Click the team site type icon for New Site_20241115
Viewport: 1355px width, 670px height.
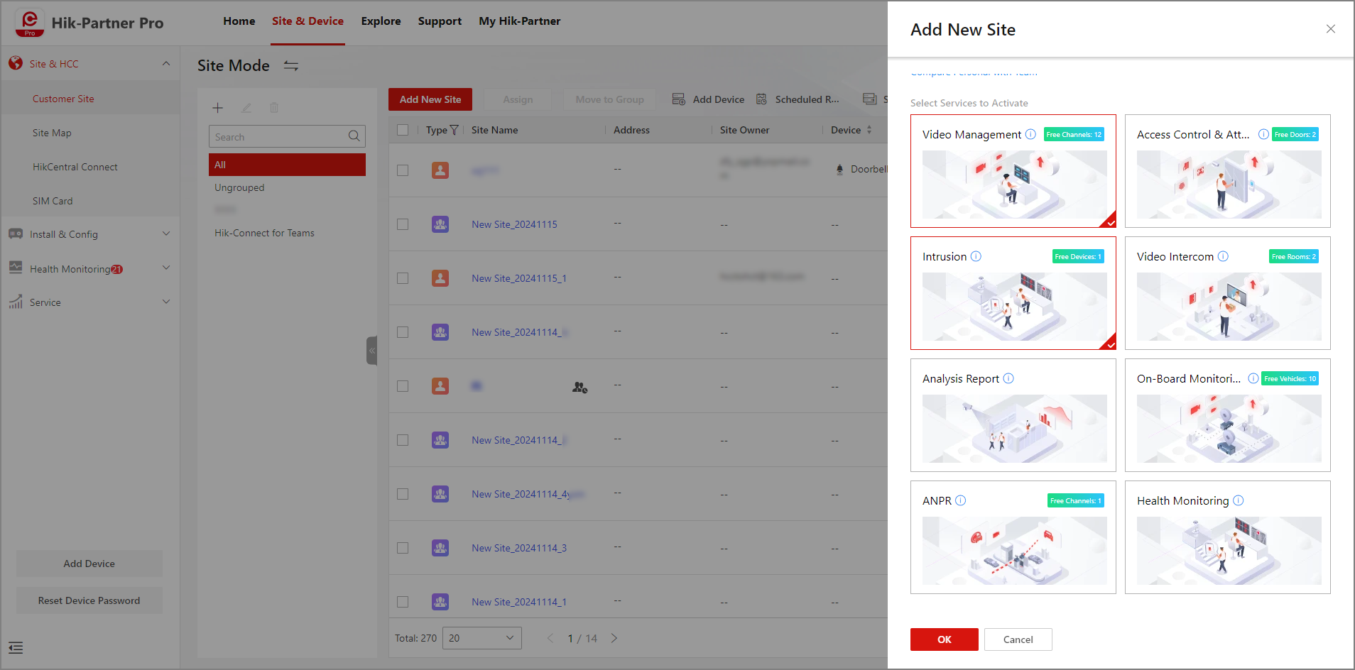point(440,224)
